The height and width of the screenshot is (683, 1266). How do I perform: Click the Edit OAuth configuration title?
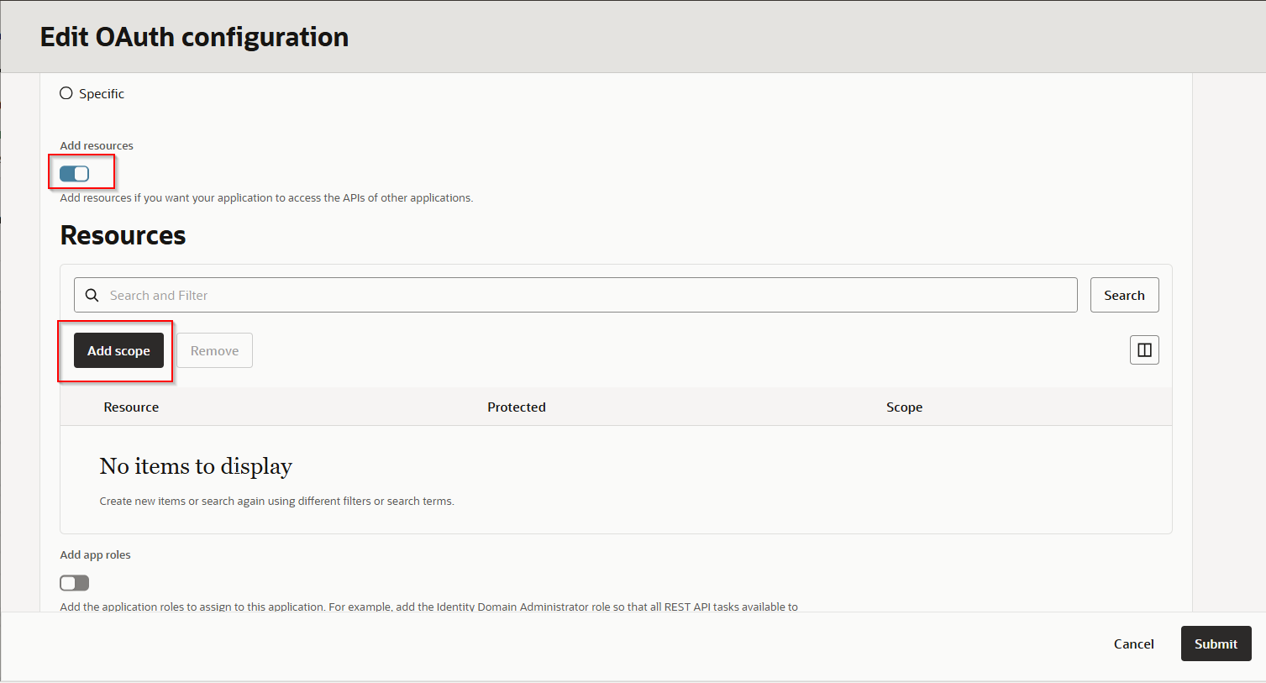(x=194, y=37)
